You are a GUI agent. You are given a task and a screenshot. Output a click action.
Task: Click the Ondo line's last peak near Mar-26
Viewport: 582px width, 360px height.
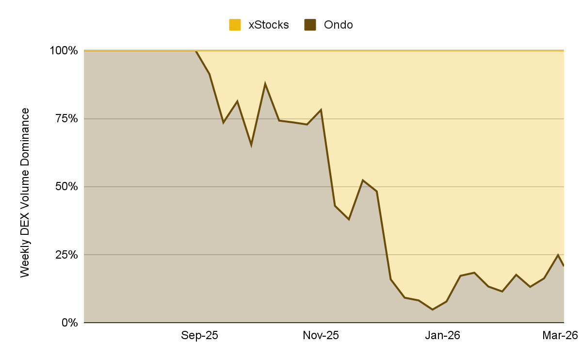coord(558,255)
